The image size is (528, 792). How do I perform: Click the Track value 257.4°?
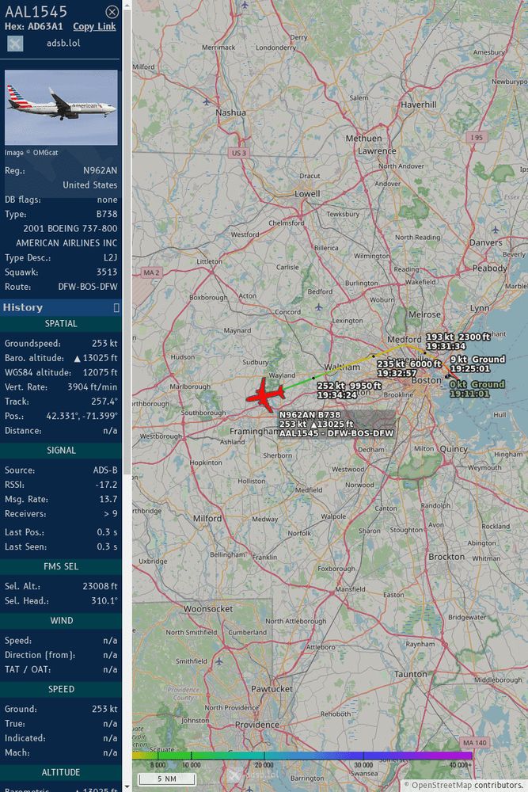tap(104, 402)
